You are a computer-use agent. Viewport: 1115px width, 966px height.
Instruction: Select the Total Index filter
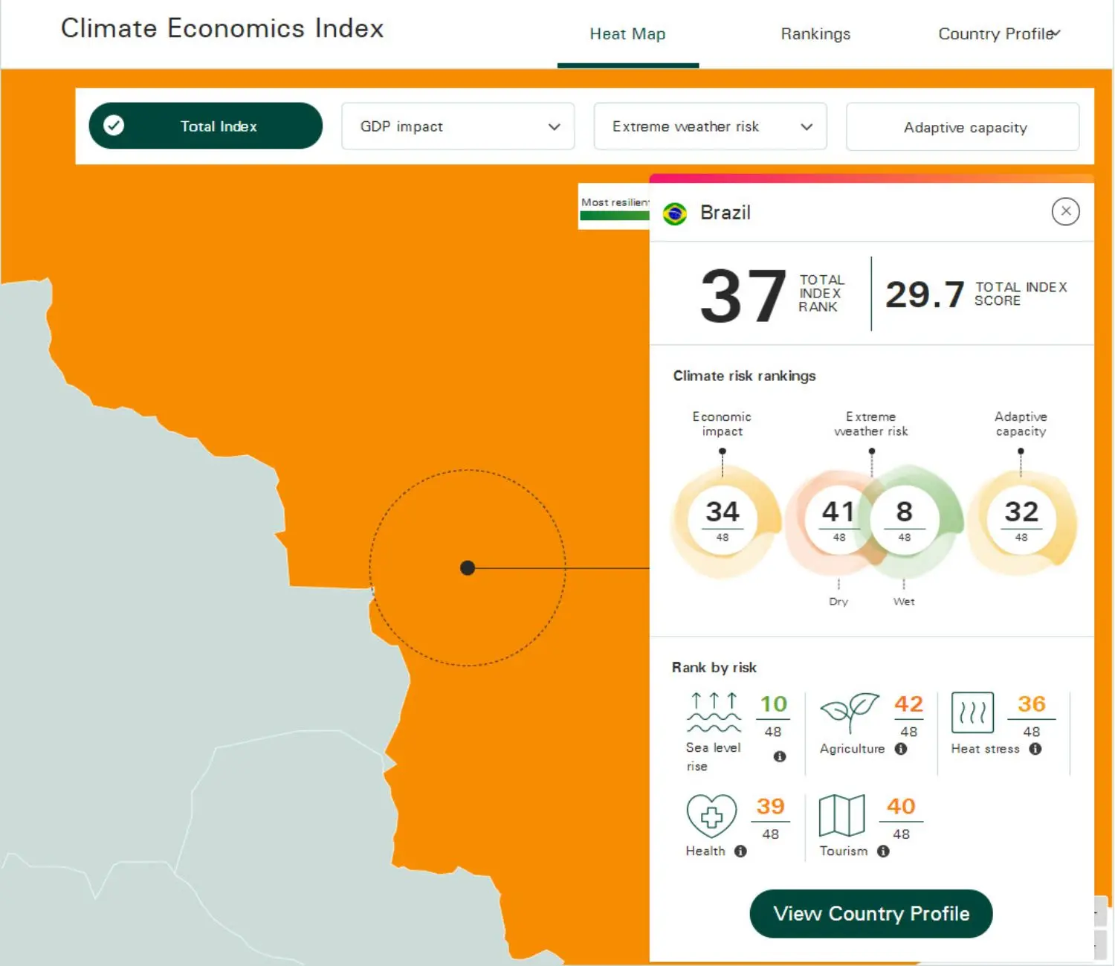coord(205,126)
